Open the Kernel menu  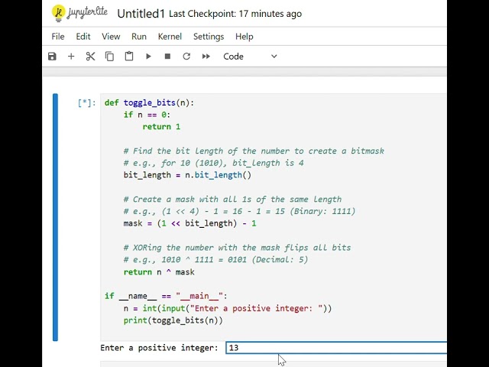[170, 37]
